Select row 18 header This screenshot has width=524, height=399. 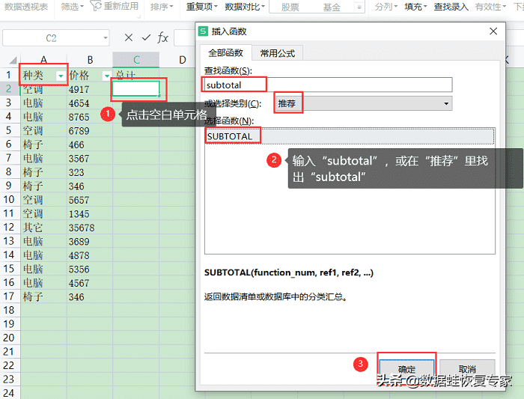point(9,311)
